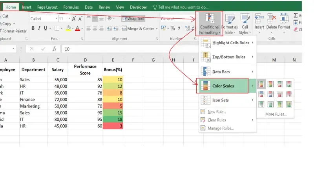The image size is (314, 170).
Task: Click the Increase Font Size icon
Action: pos(73,18)
